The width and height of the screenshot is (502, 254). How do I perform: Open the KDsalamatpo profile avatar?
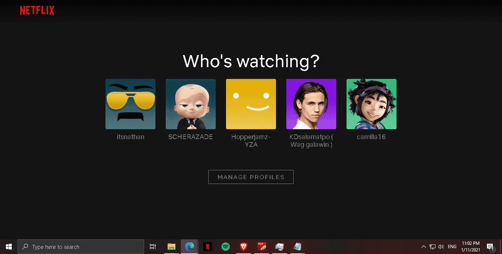[311, 104]
